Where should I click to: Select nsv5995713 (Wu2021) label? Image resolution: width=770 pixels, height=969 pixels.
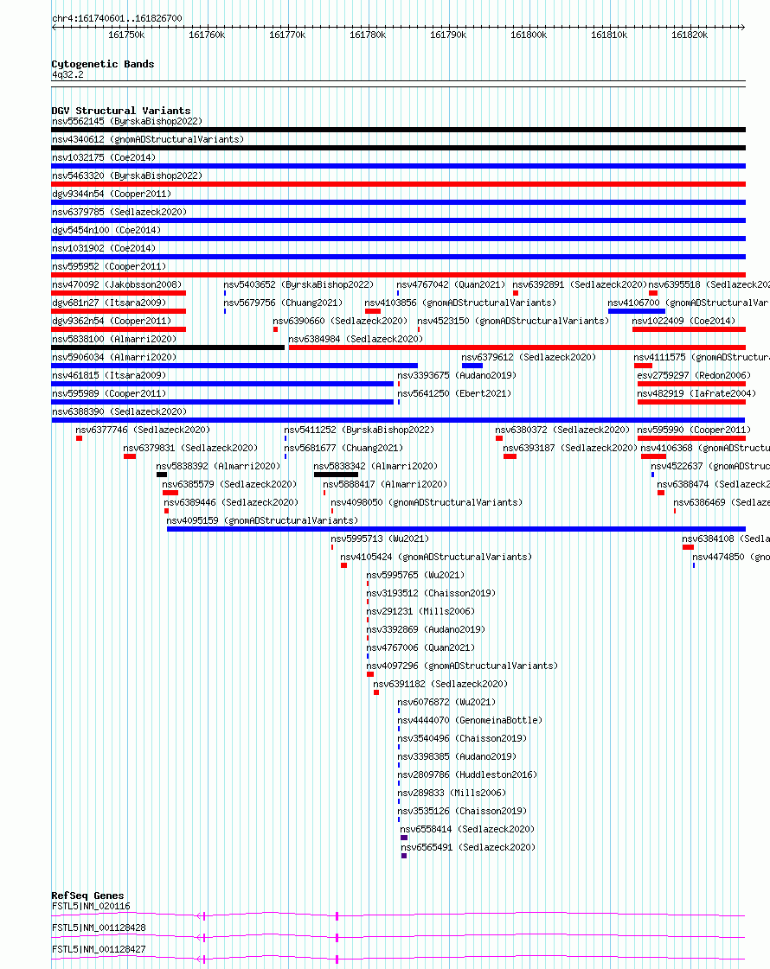380,539
